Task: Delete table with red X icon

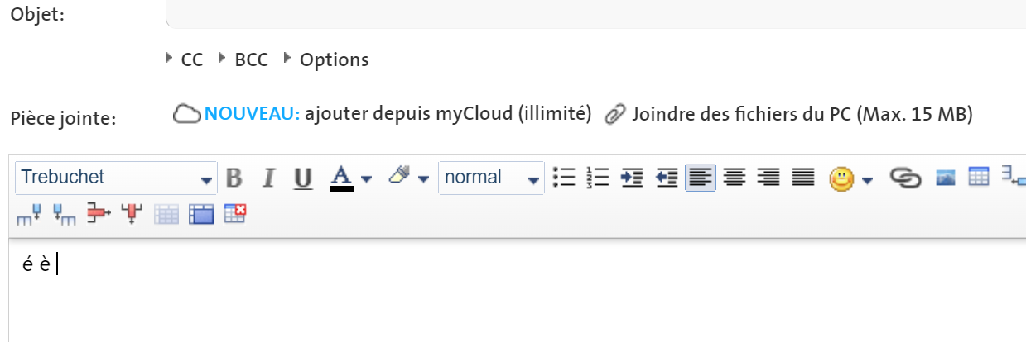Action: [x=236, y=215]
